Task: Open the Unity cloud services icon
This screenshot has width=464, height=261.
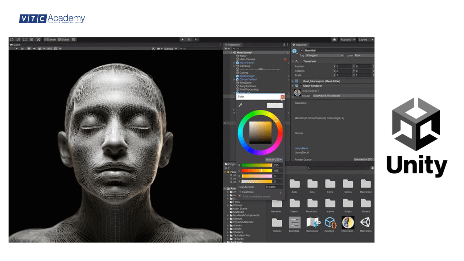Action: tap(335, 40)
